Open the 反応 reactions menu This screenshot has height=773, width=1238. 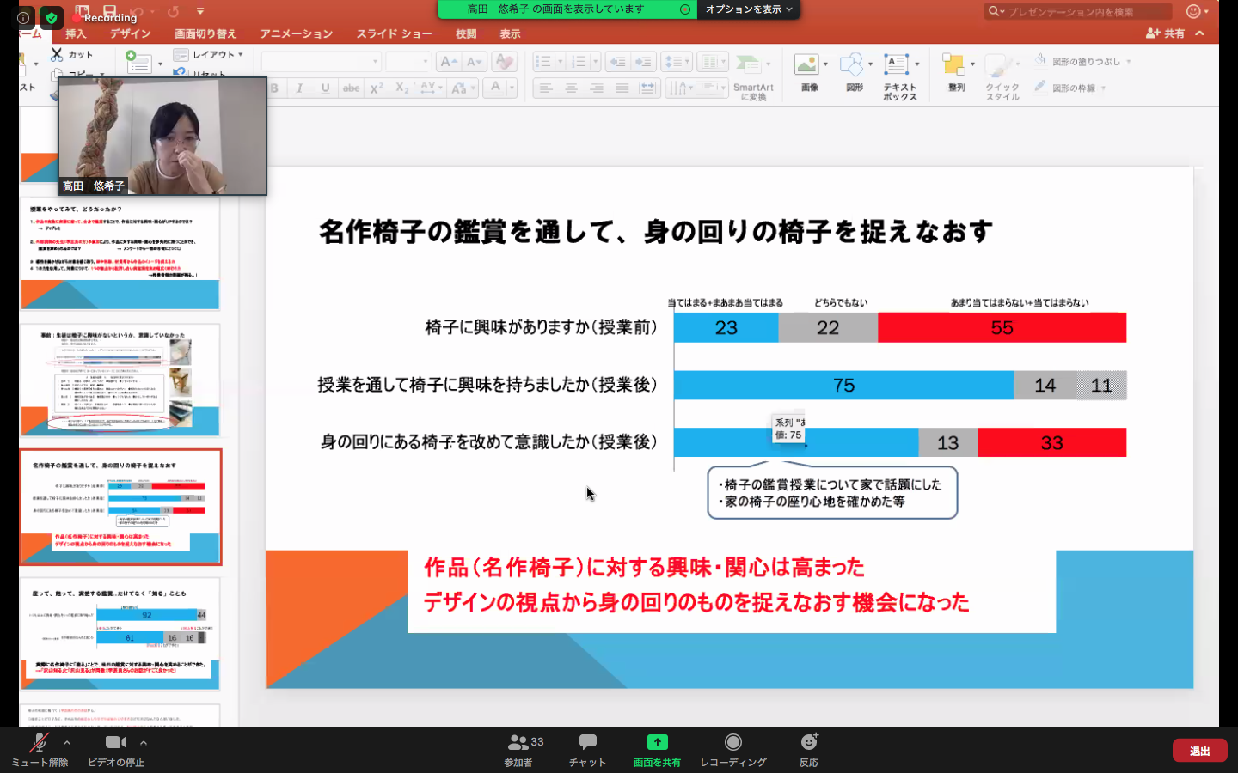coord(808,743)
